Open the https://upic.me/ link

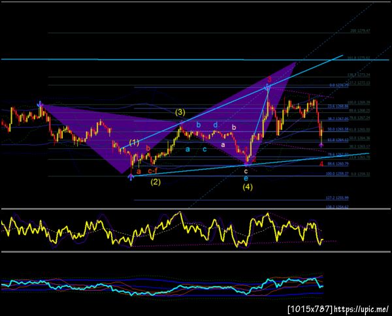pos(361,309)
